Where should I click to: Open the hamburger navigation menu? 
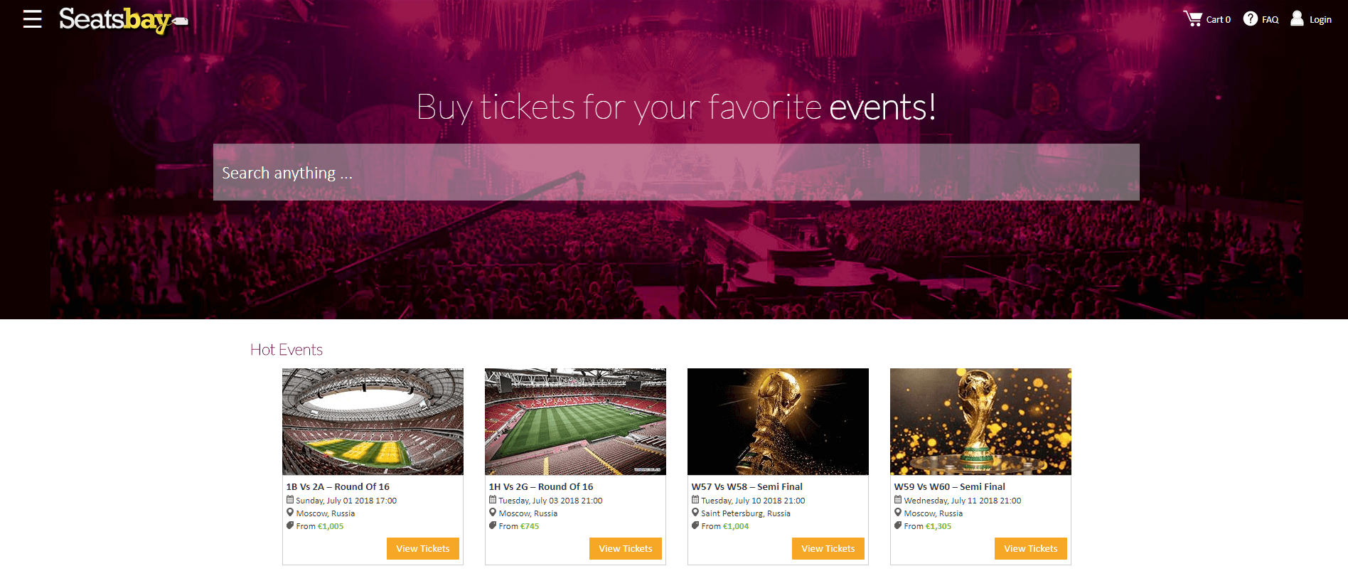[32, 19]
